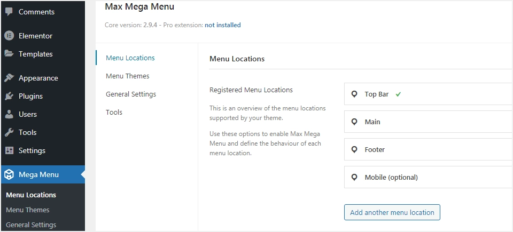Click the Settings sliders icon
The width and height of the screenshot is (513, 232).
tap(9, 150)
